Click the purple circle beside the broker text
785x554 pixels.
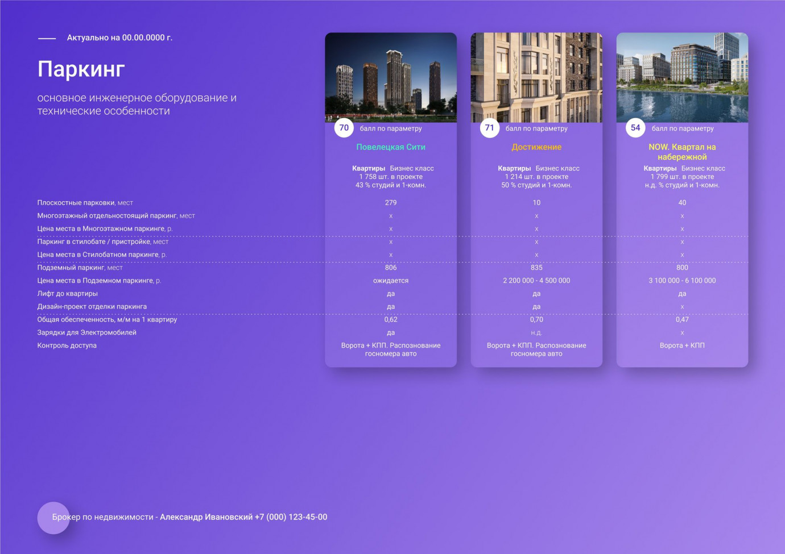53,518
